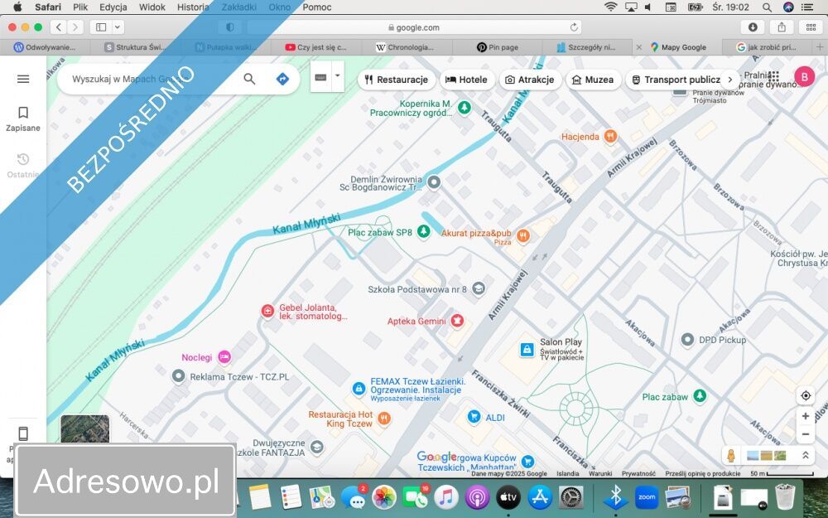
Task: Switch to the Pin page tab
Action: coord(498,47)
